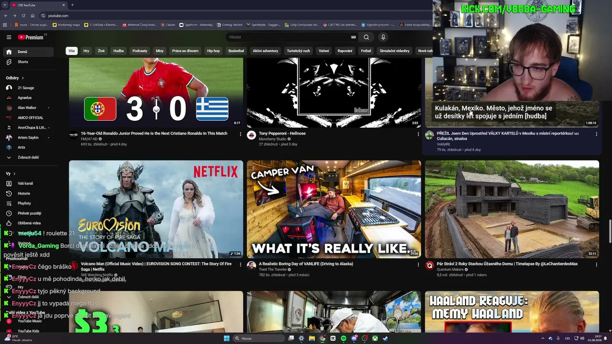
Task: Open the Artix subscription channel
Action: 29,148
